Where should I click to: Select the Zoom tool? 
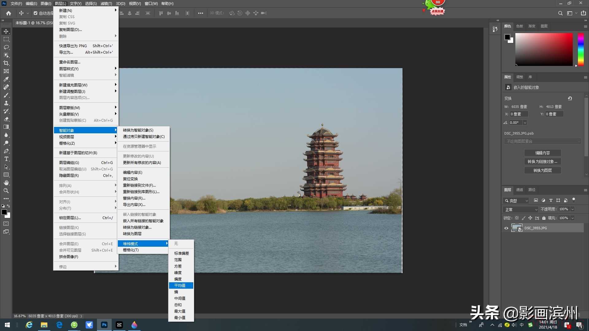click(6, 191)
